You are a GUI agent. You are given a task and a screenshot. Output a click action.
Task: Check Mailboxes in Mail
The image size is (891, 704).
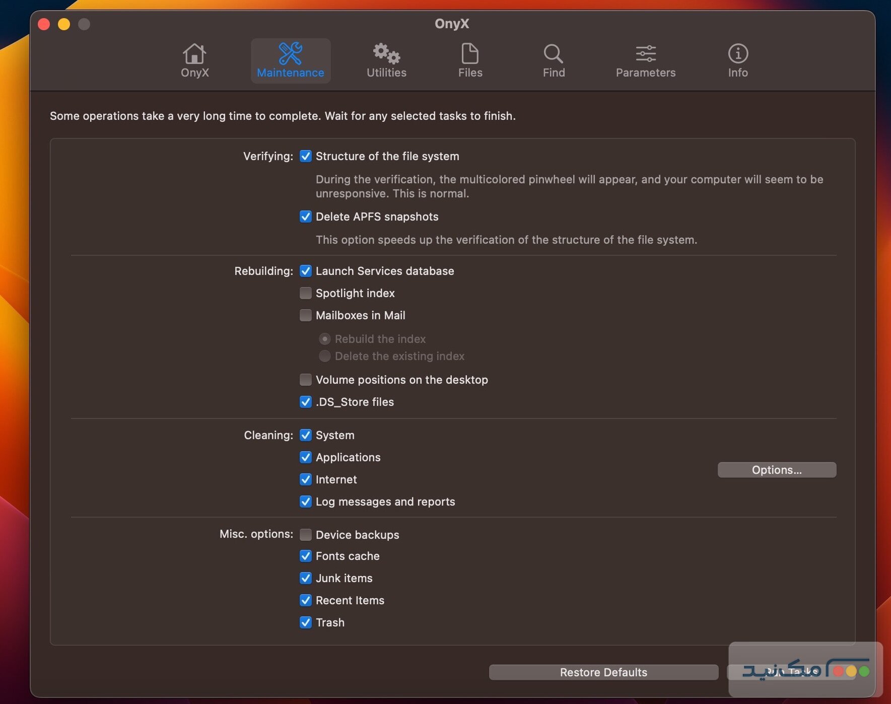(306, 315)
